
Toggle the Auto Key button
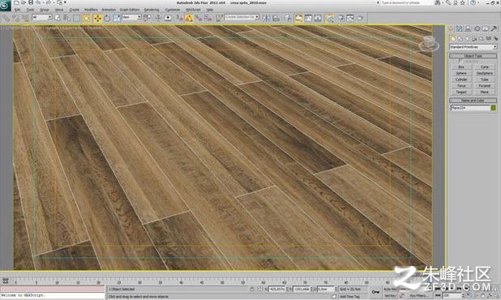390,289
